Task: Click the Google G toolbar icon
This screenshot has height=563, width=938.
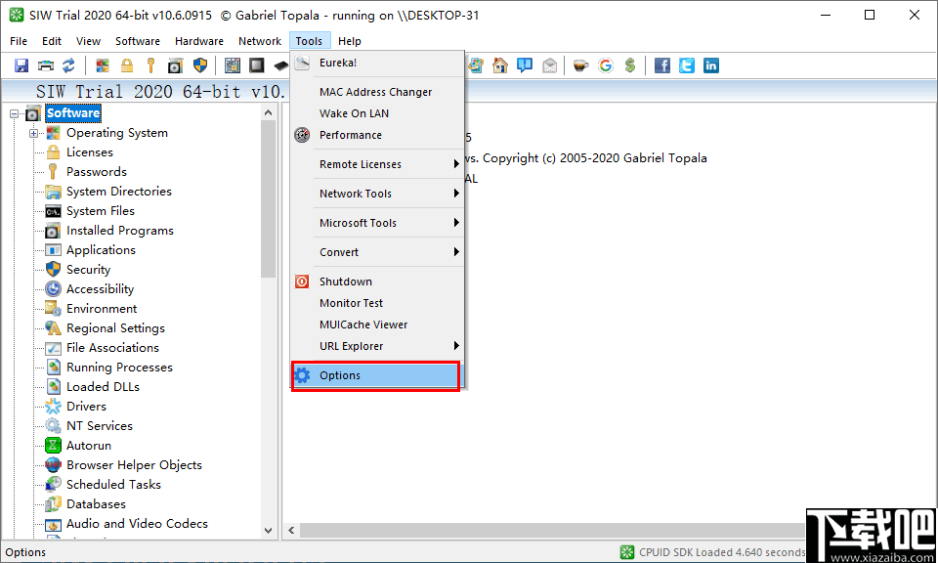Action: 606,65
